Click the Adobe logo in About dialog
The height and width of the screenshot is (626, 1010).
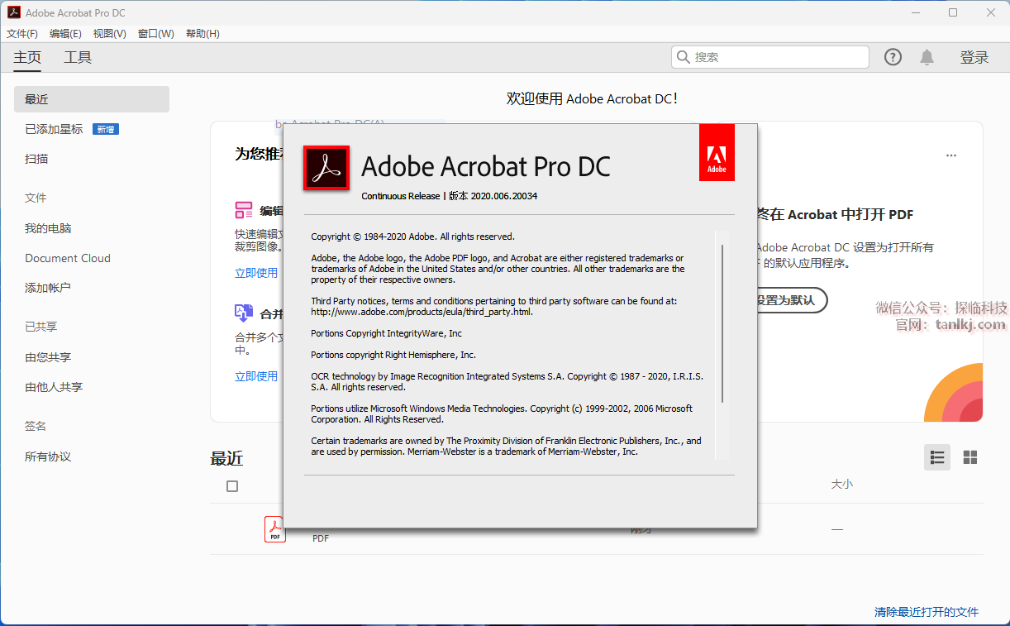717,153
